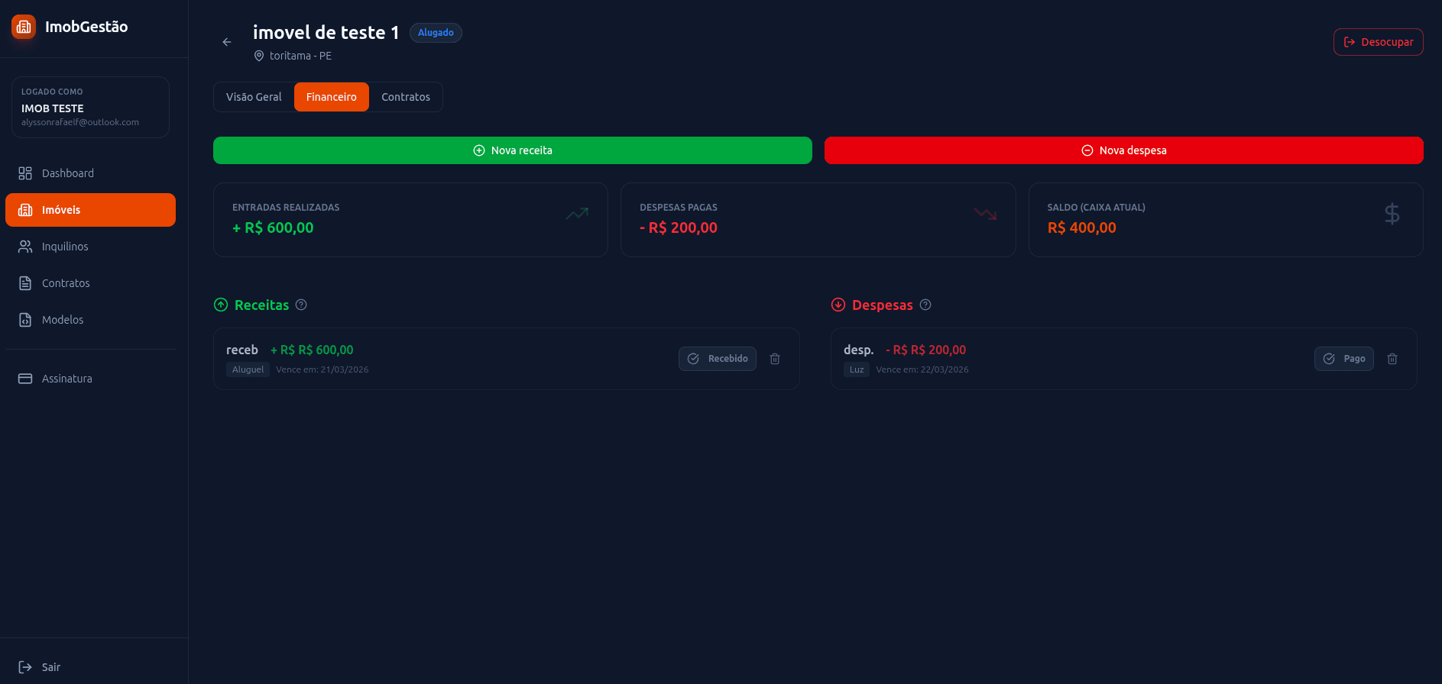Screen dimensions: 1442x684
Task: Open Dashboard from the sidebar
Action: pyautogui.click(x=67, y=173)
